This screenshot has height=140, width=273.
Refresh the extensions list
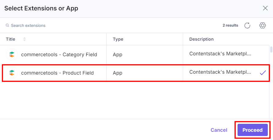[247, 25]
